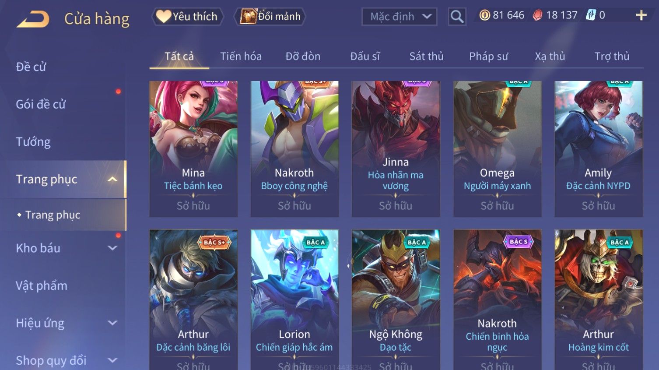Screen dimensions: 659x370
Task: Go back using the gold arrow icon
Action: [x=33, y=19]
